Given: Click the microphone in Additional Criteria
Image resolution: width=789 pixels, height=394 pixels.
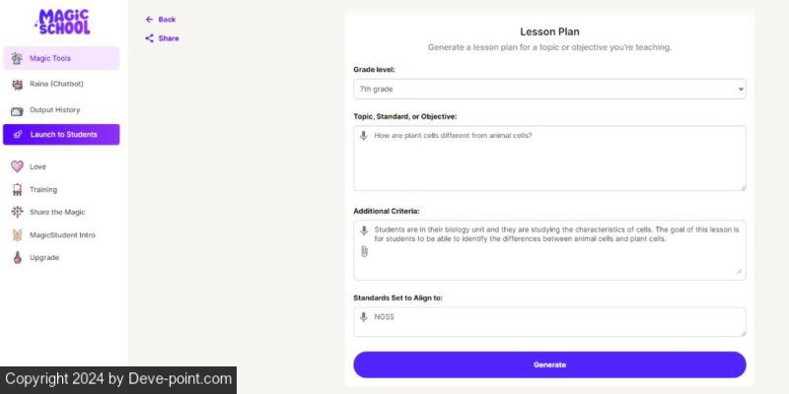Looking at the screenshot, I should 364,230.
